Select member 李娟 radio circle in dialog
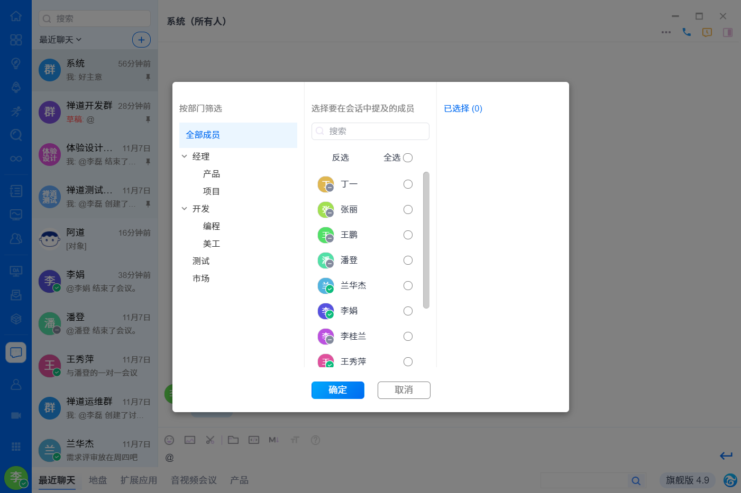Viewport: 741px width, 493px height. [x=408, y=311]
